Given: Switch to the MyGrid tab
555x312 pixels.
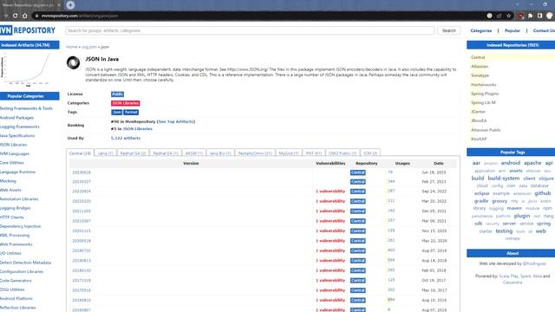Looking at the screenshot, I should pos(289,153).
